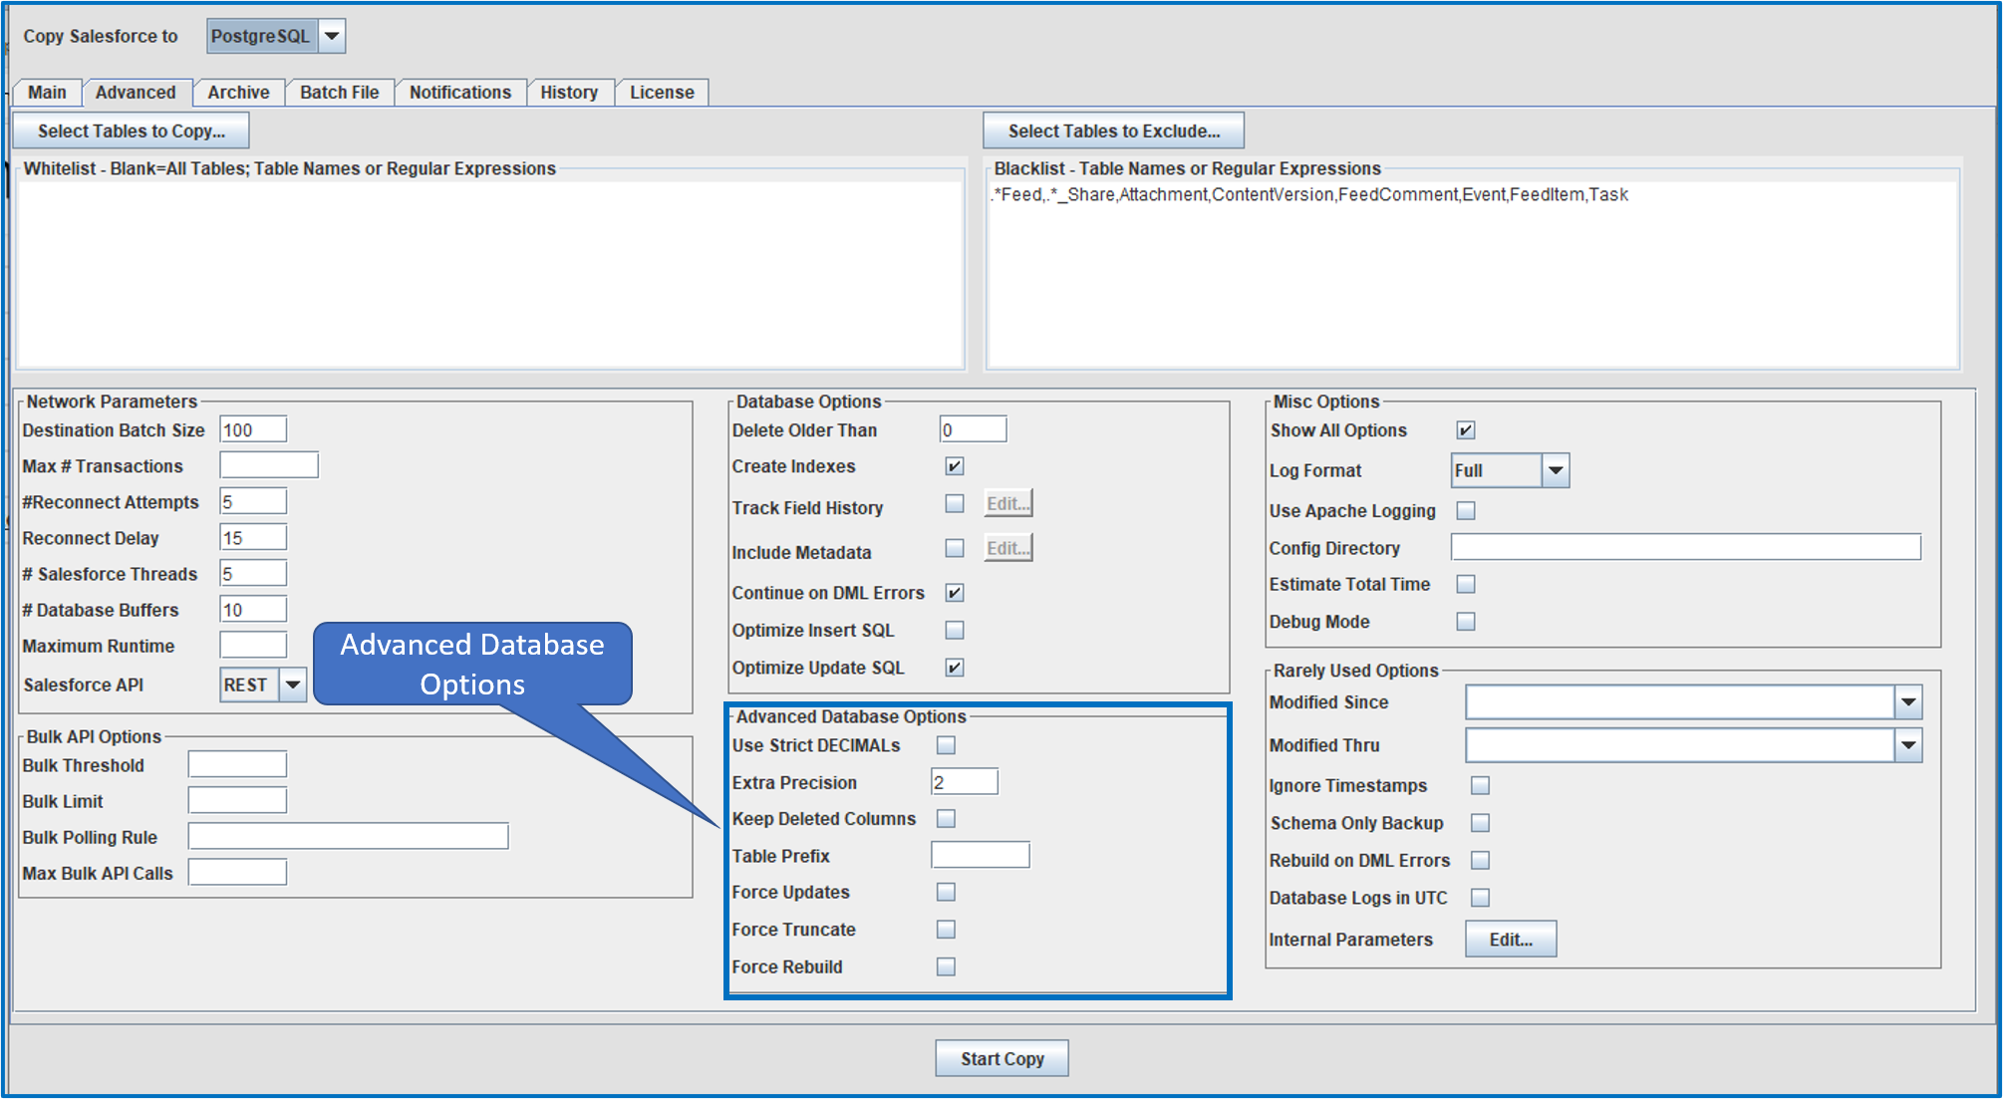Click Edit next to Track Field History
This screenshot has width=2003, height=1099.
[1008, 503]
